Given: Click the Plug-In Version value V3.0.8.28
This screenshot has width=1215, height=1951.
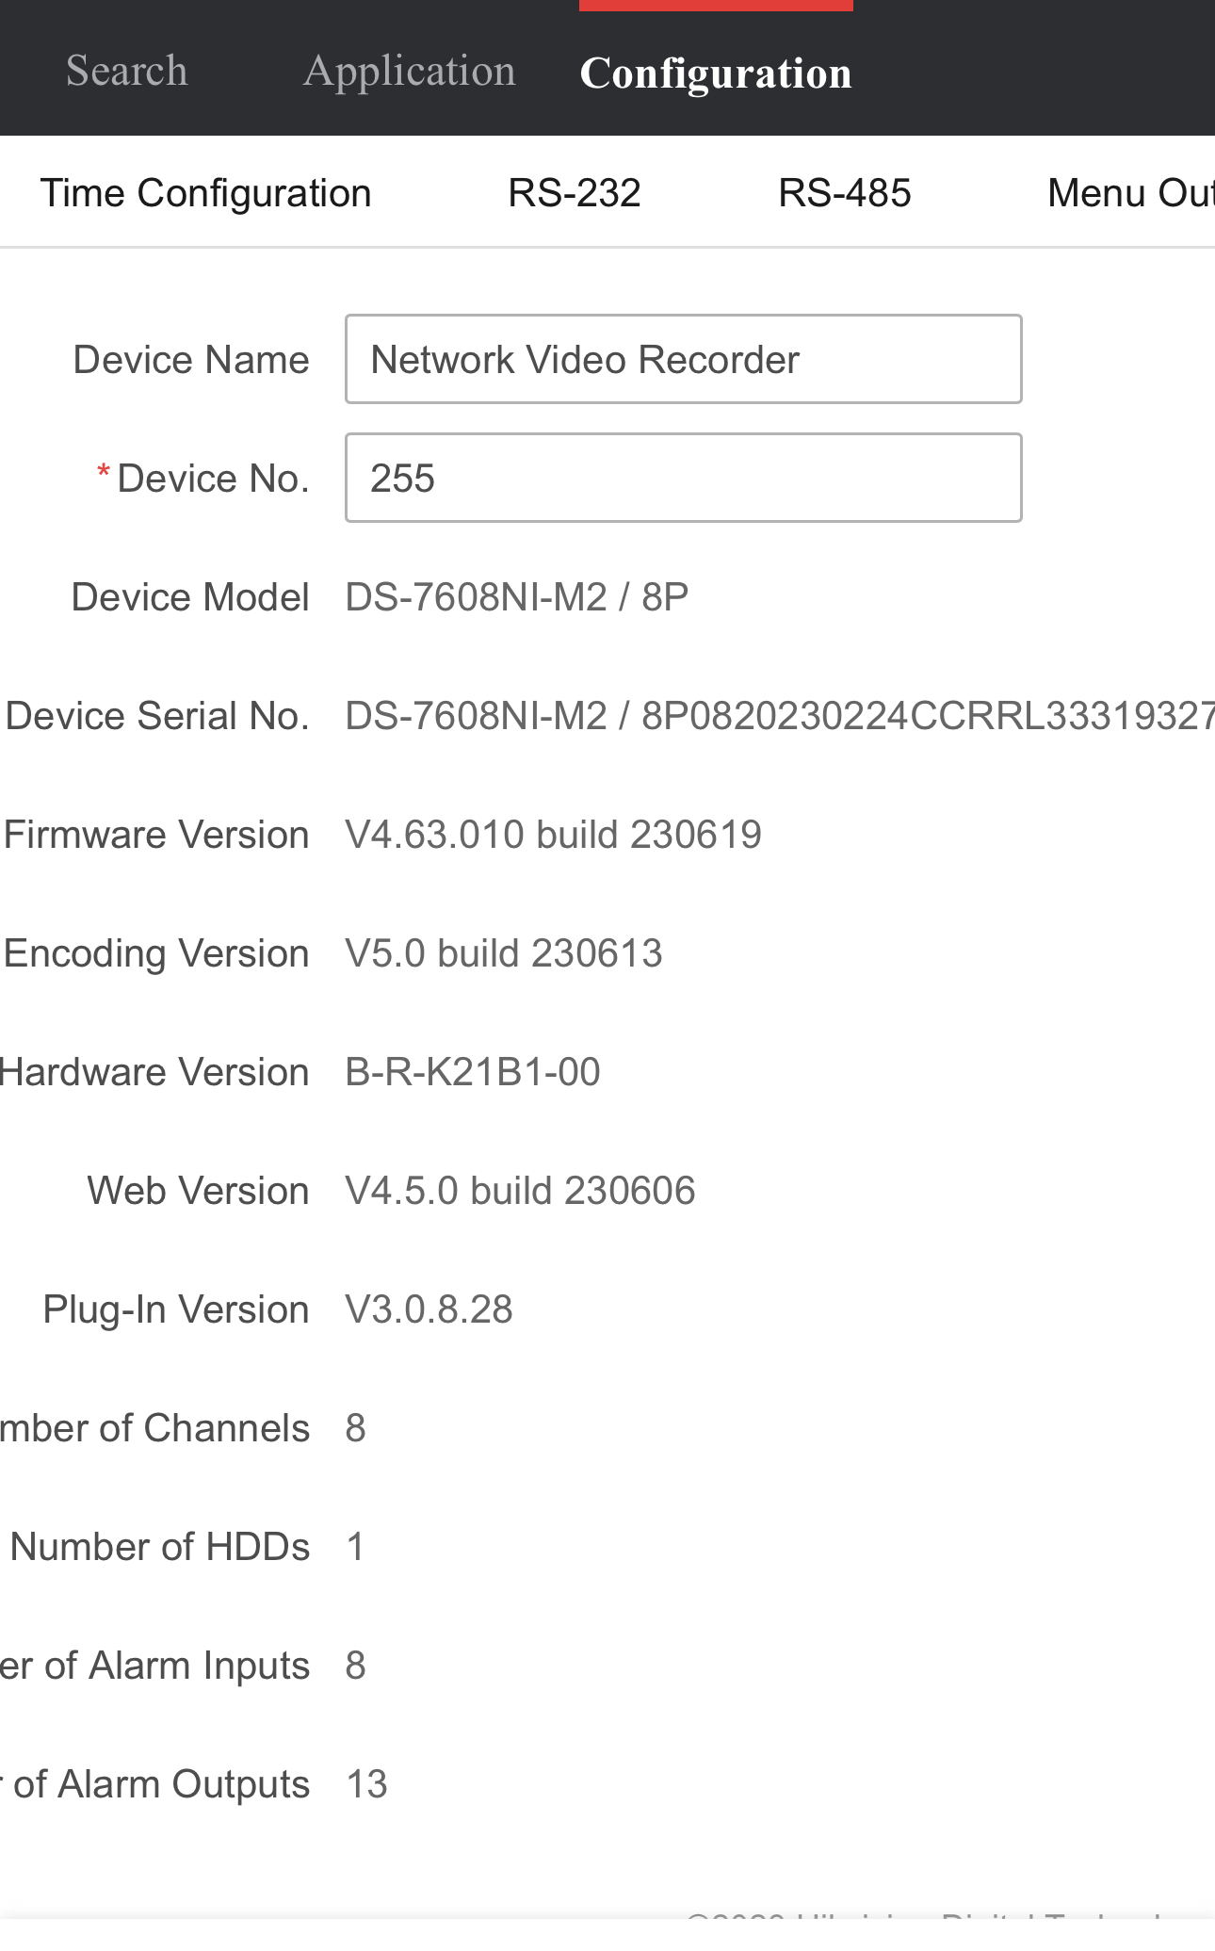Looking at the screenshot, I should [429, 1309].
